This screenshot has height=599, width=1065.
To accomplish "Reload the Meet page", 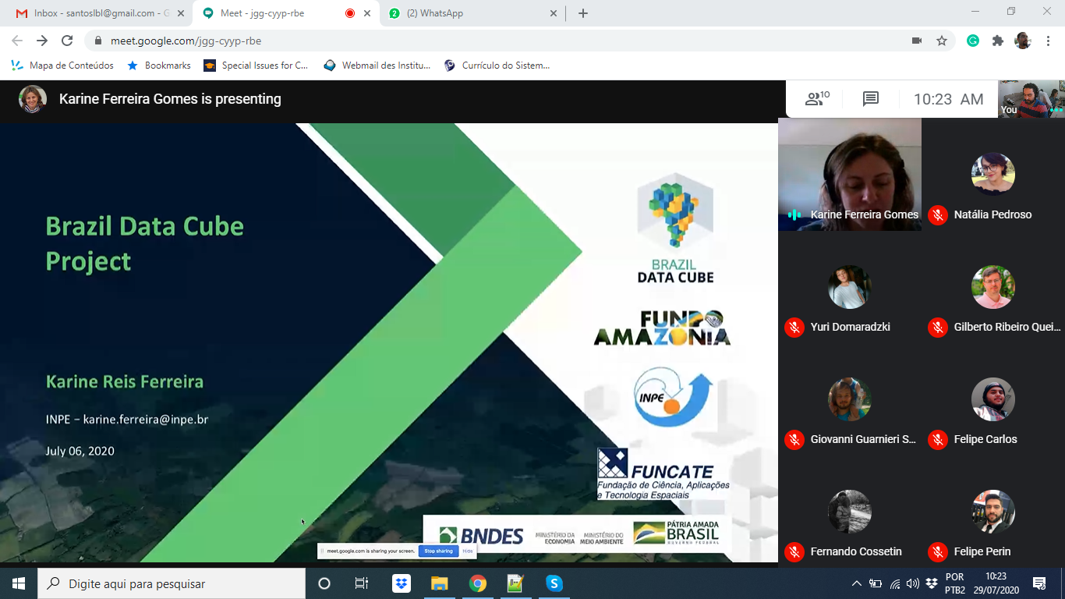I will pos(67,41).
